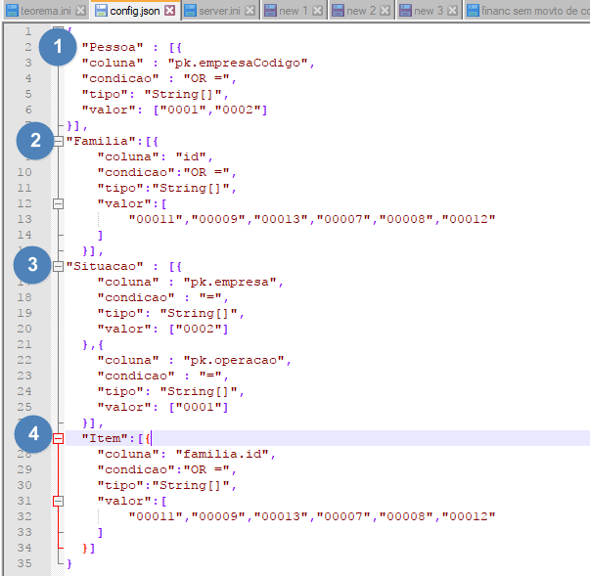Click "00009" value on line 32
This screenshot has height=576, width=590.
[218, 516]
